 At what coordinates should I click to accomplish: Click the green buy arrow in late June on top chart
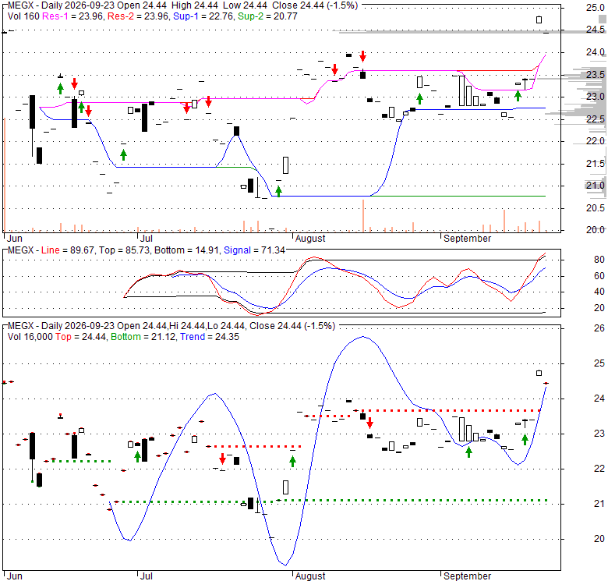(123, 154)
